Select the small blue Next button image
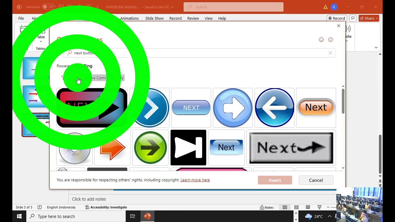Screen dimensions: 395x222 pos(226,147)
